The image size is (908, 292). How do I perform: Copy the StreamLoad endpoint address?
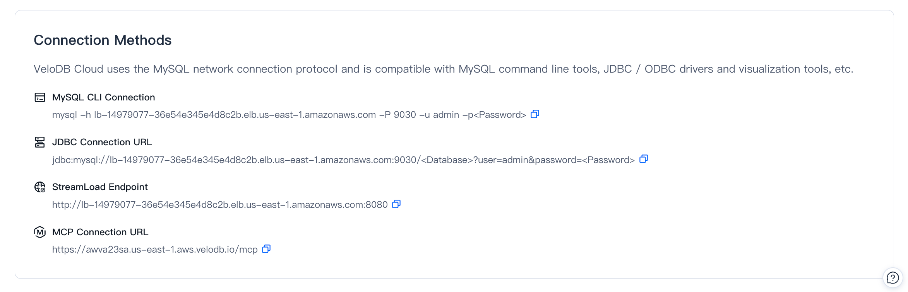click(x=396, y=204)
